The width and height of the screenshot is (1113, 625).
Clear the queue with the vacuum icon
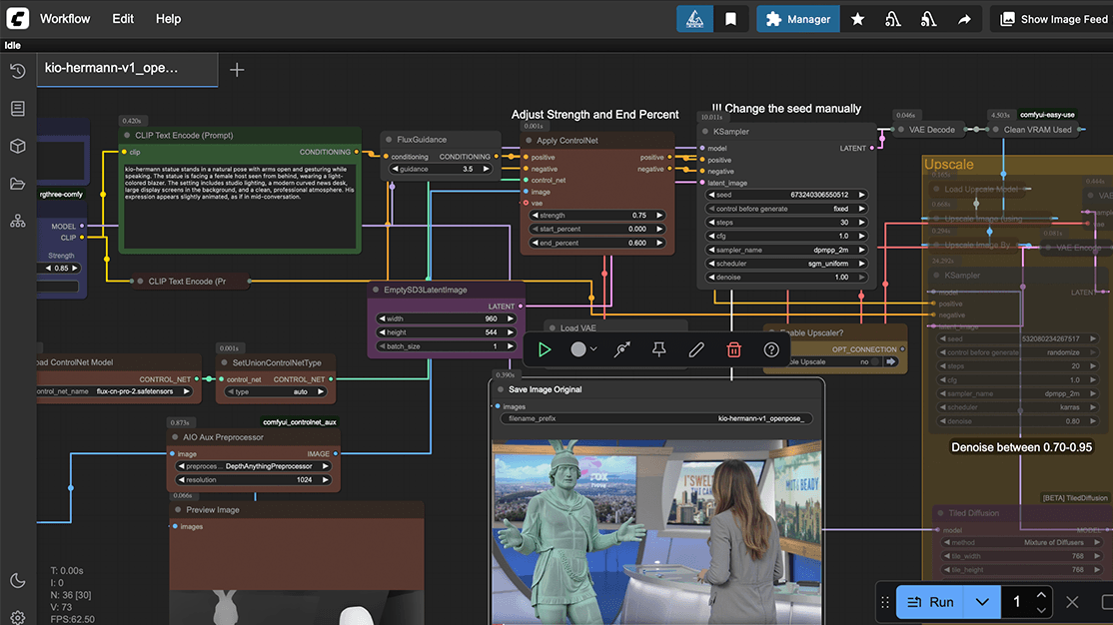[892, 17]
